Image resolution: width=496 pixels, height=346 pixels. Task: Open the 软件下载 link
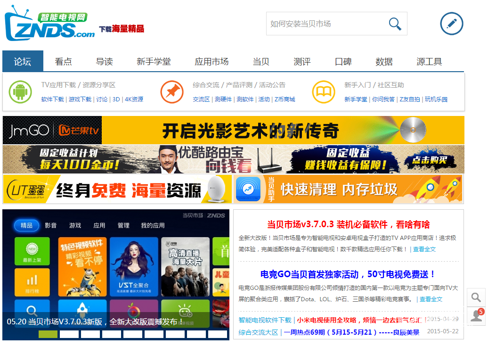[52, 99]
